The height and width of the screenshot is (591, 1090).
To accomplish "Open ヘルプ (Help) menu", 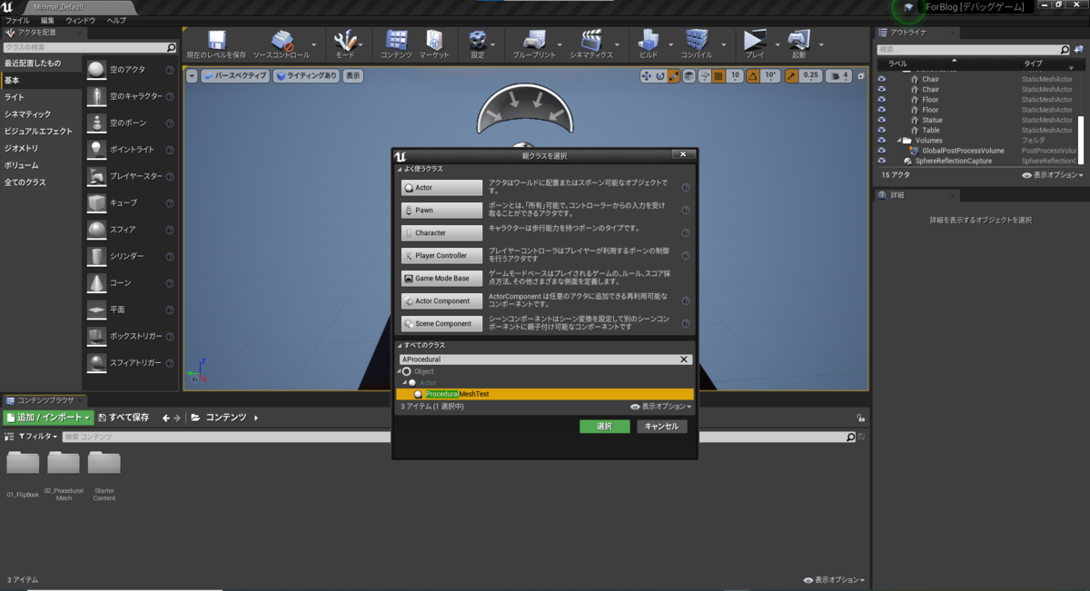I will click(x=116, y=19).
